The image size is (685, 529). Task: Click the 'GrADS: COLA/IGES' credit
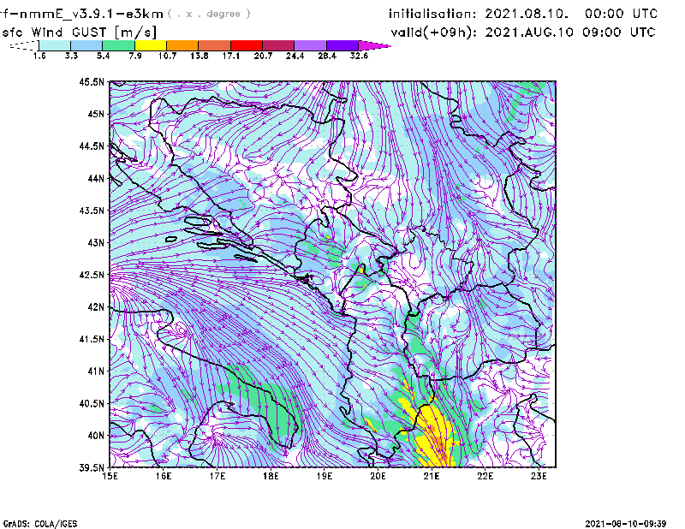point(40,524)
